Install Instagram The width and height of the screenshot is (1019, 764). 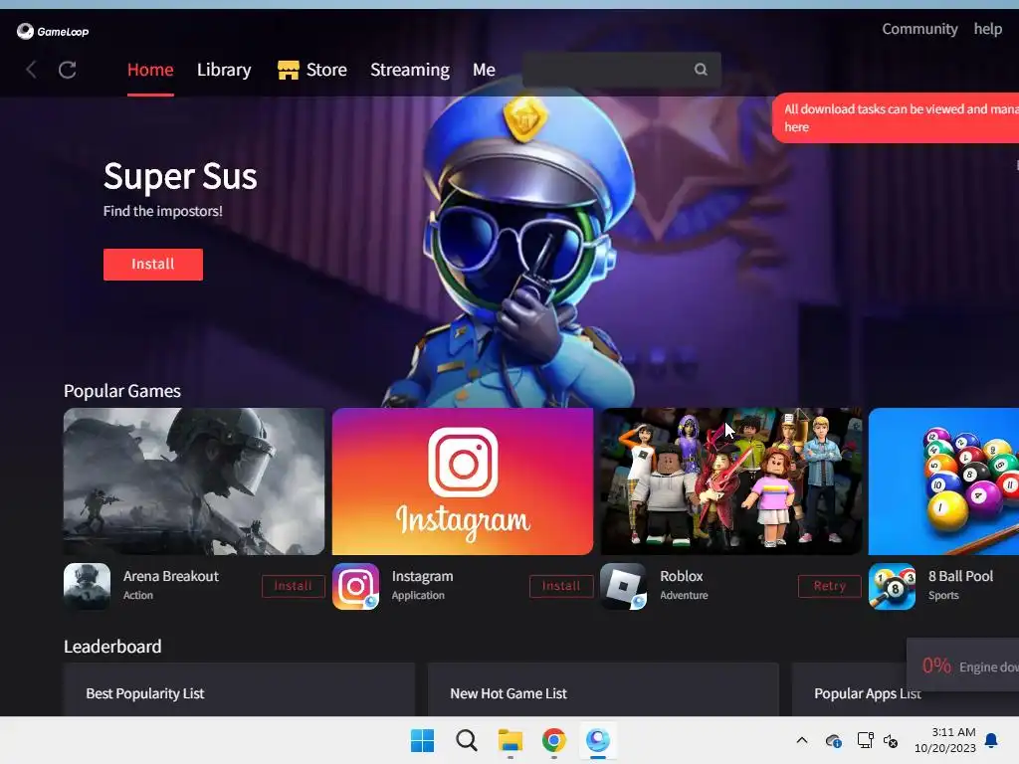[x=561, y=586]
